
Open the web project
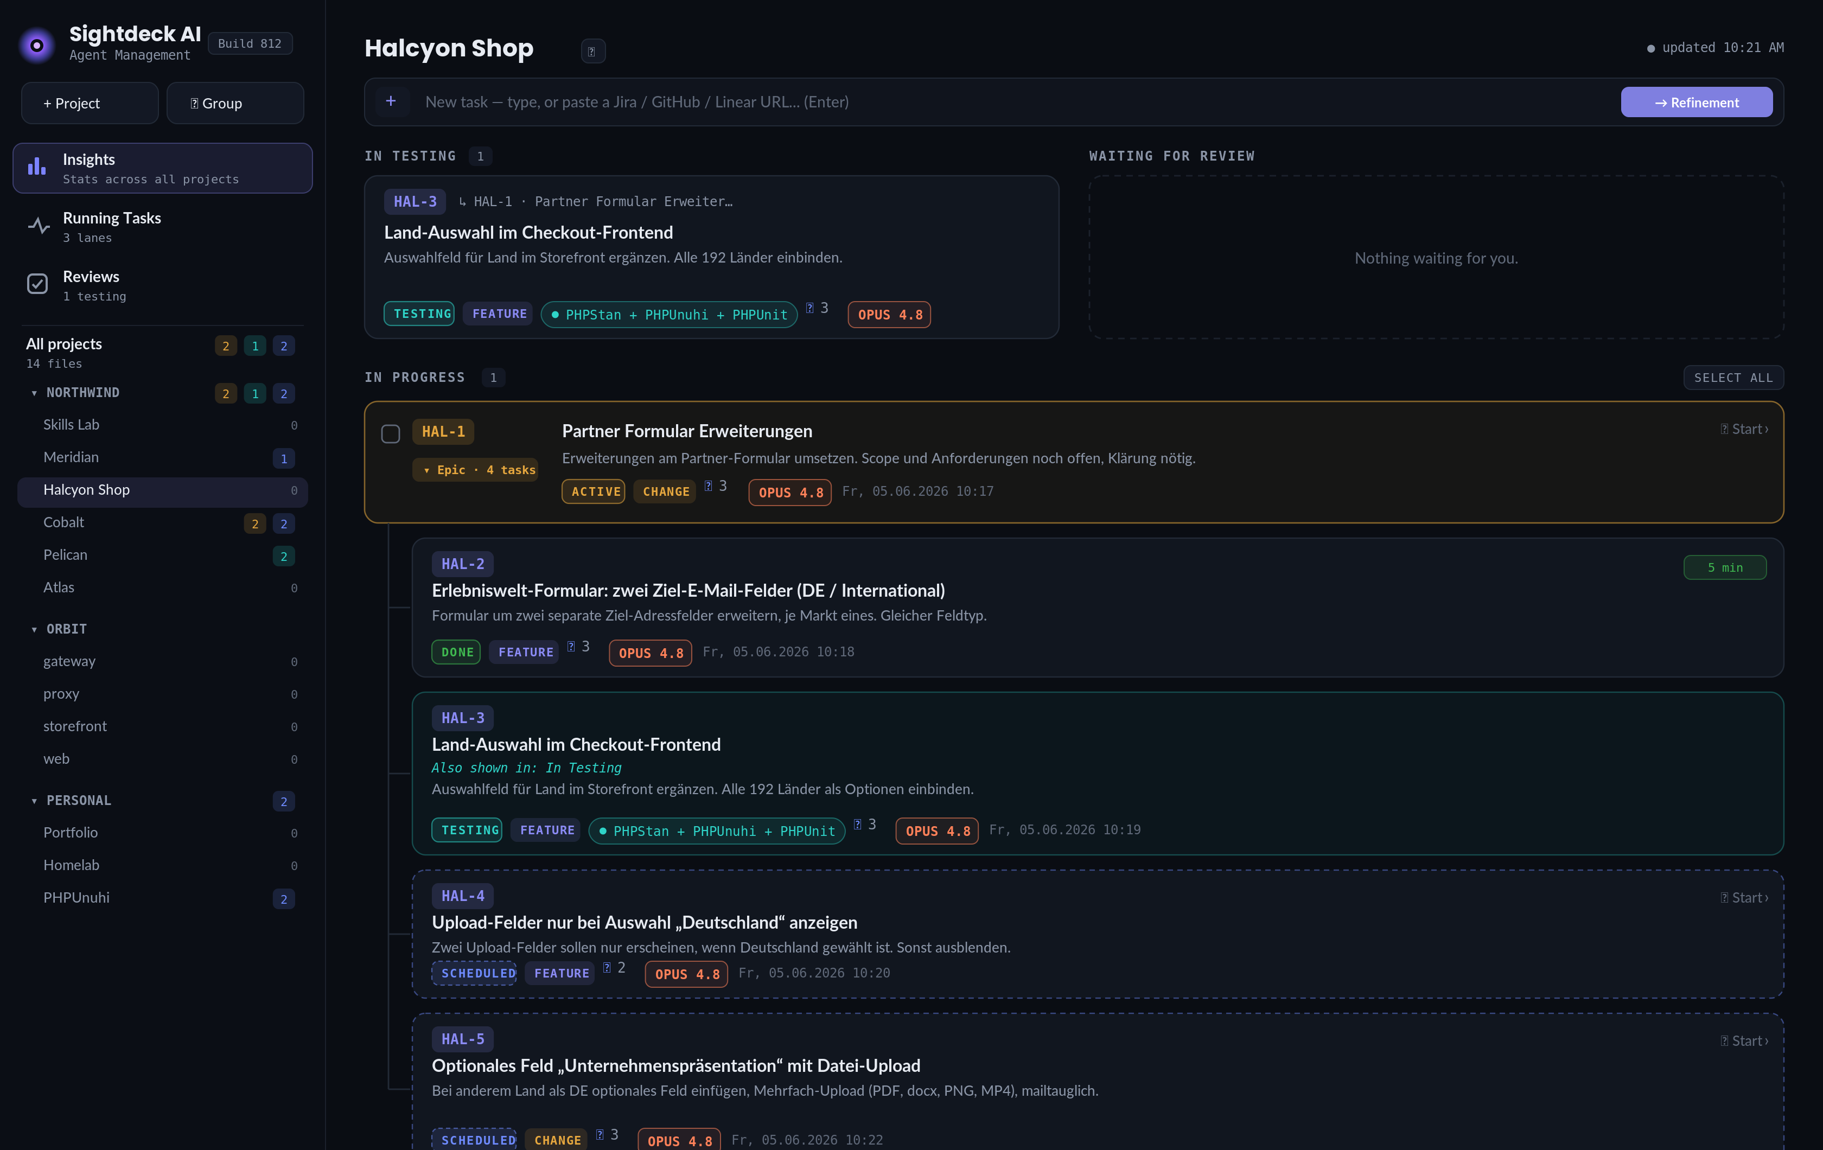(163, 759)
